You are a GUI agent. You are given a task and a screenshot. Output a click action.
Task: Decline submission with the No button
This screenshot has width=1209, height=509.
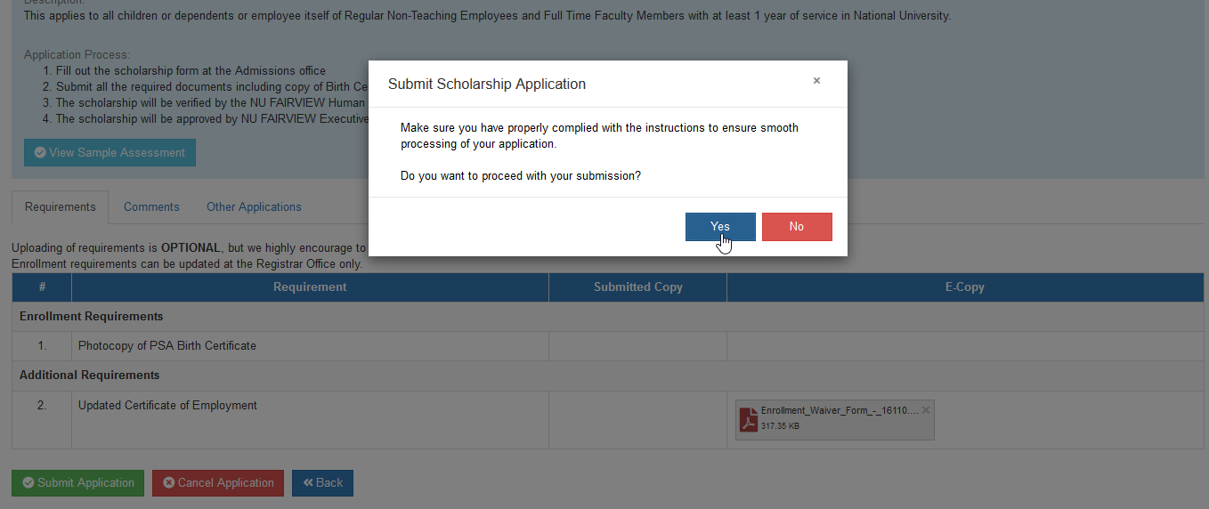click(797, 227)
